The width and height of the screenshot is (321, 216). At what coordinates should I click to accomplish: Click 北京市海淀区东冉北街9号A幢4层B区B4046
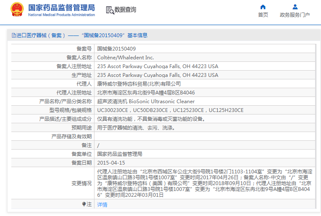click(x=146, y=93)
